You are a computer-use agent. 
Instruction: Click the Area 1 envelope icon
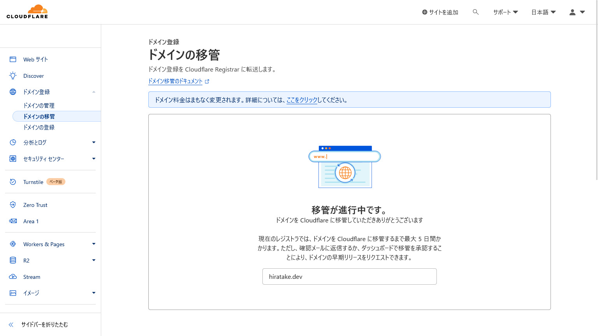13,221
